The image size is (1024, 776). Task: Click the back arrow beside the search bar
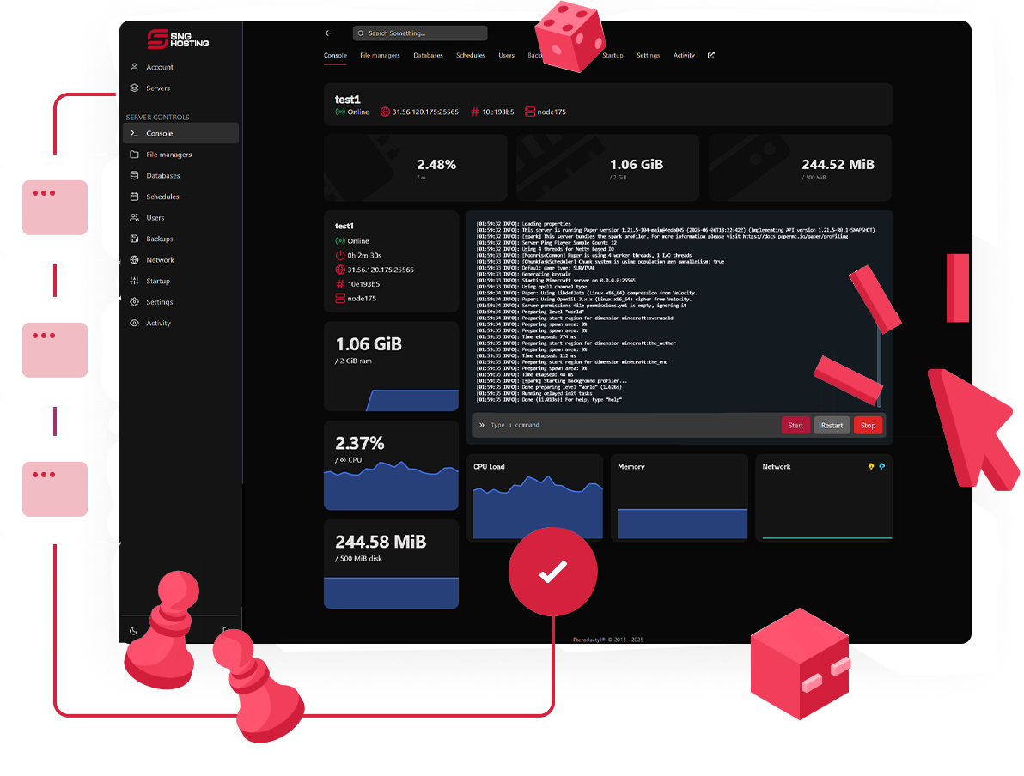click(328, 33)
